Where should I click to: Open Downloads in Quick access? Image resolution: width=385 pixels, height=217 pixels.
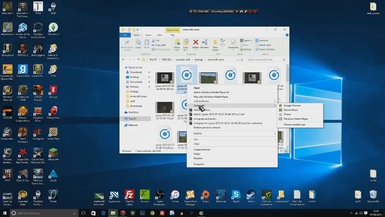tap(136, 72)
